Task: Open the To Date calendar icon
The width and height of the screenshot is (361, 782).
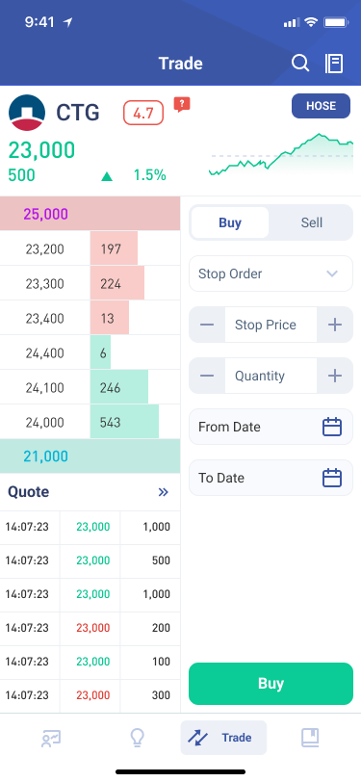Action: (x=331, y=478)
